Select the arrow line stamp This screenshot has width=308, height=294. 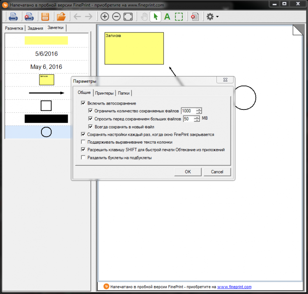coord(46,93)
